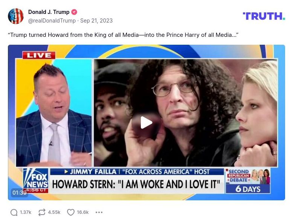
Task: Click the TRUTH logo
Action: [x=264, y=16]
